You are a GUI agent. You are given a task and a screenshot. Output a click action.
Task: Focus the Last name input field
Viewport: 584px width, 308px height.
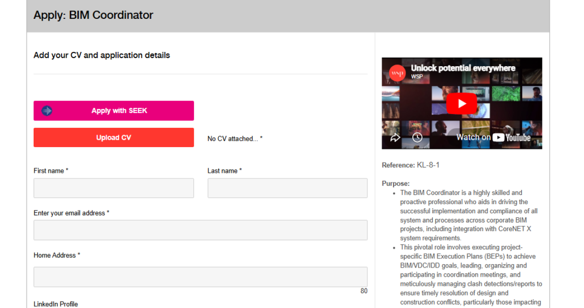pos(287,188)
